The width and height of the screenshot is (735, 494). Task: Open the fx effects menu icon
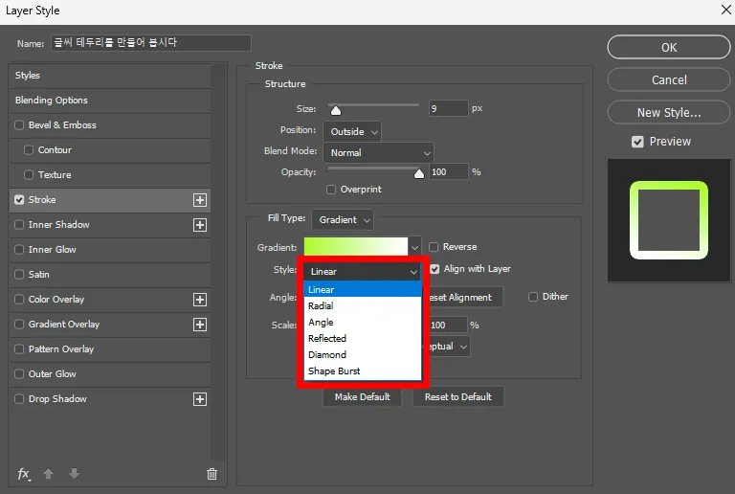pyautogui.click(x=23, y=474)
